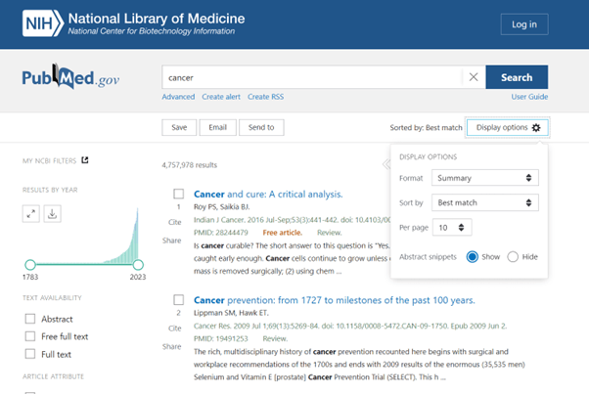Open My NCBI Filters external link icon

click(x=85, y=160)
